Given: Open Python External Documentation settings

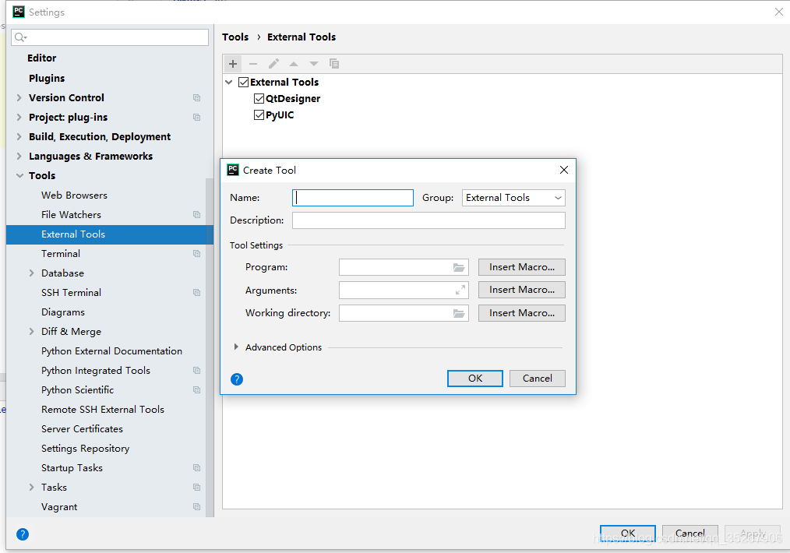Looking at the screenshot, I should point(112,351).
